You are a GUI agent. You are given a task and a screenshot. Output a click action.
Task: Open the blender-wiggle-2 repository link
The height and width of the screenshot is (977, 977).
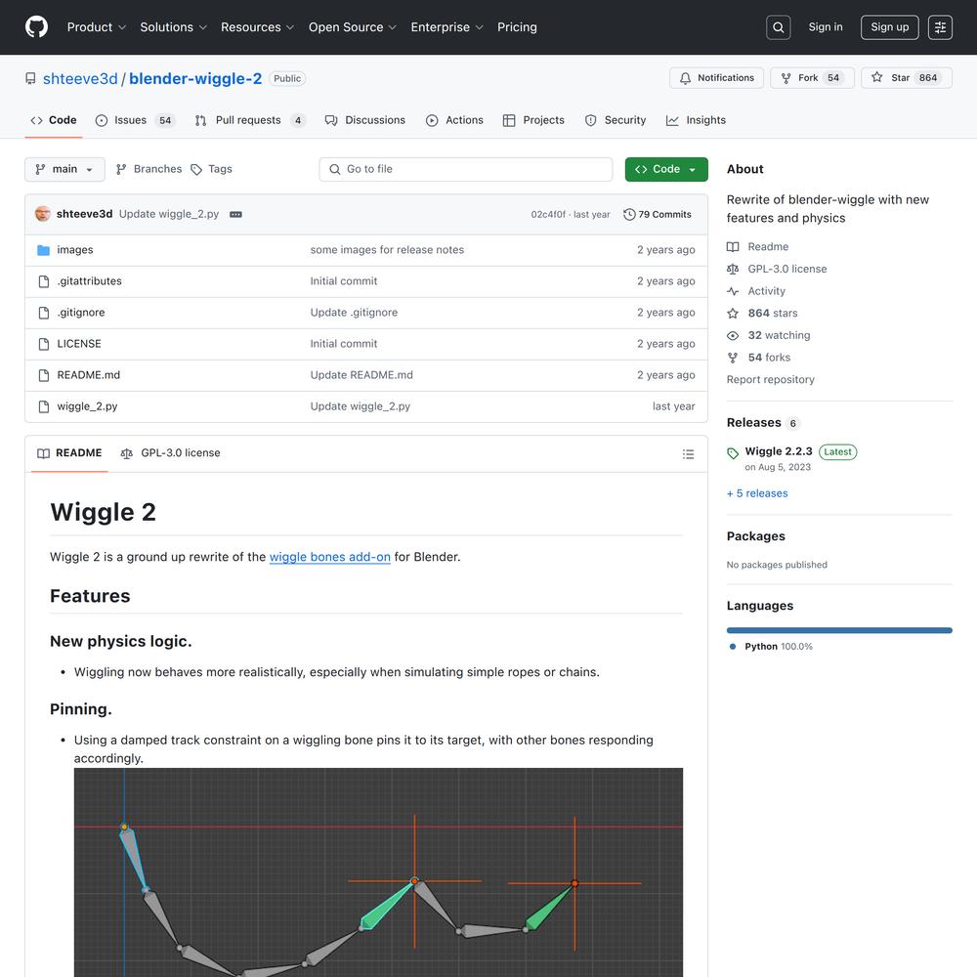pyautogui.click(x=195, y=78)
